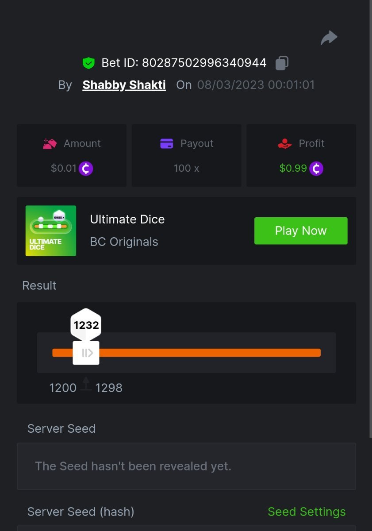The width and height of the screenshot is (372, 531).
Task: Click the purple Payout card icon
Action: click(x=167, y=143)
